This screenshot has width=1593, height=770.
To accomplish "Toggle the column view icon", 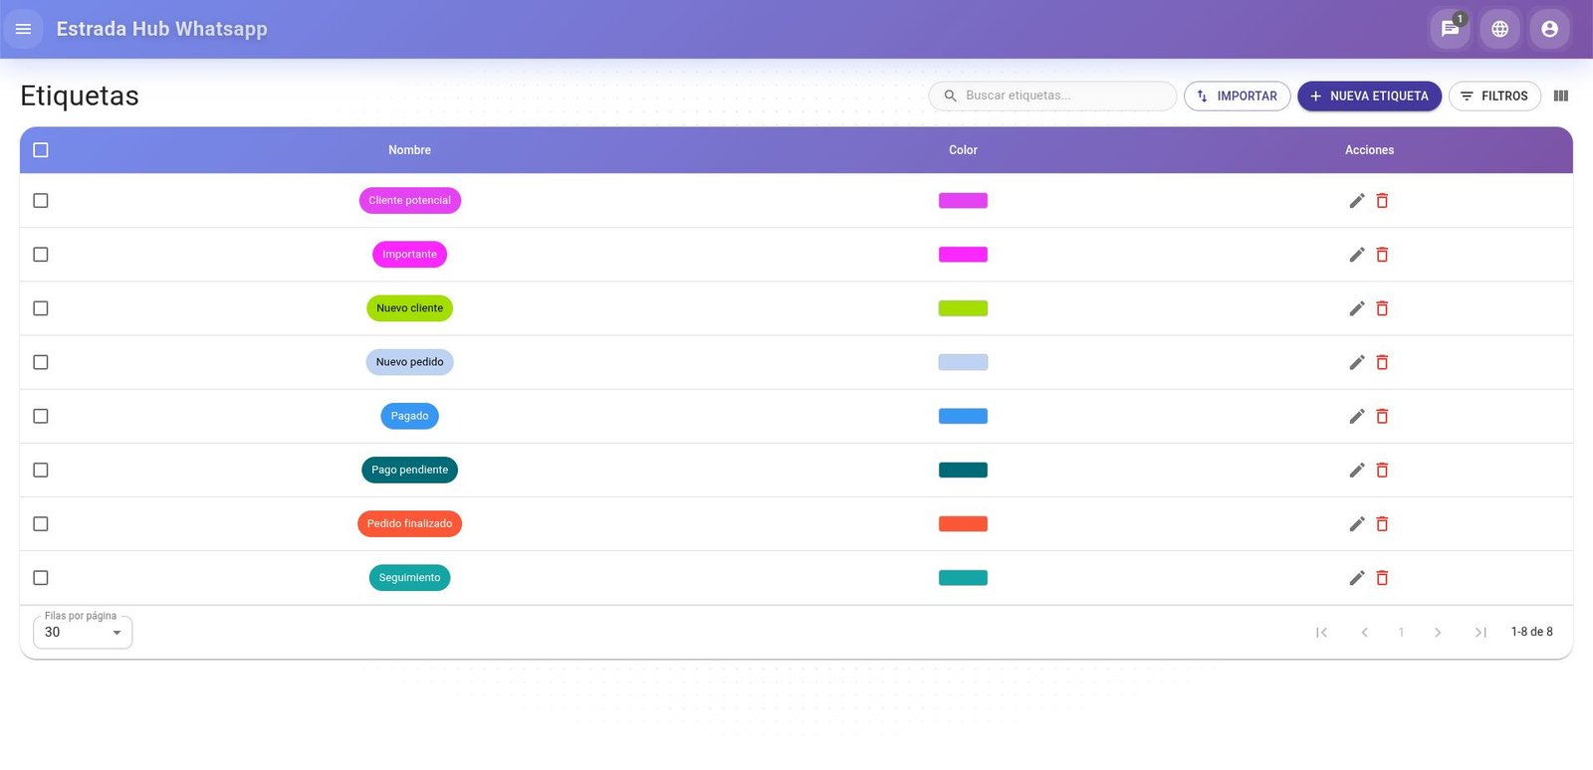I will click(1560, 96).
